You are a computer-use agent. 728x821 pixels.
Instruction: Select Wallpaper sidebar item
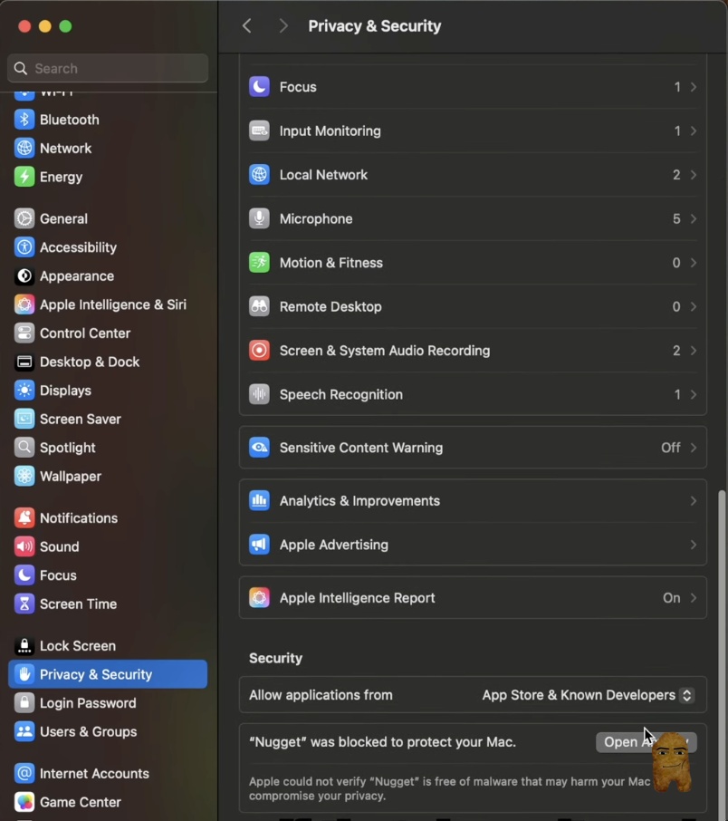[108, 477]
